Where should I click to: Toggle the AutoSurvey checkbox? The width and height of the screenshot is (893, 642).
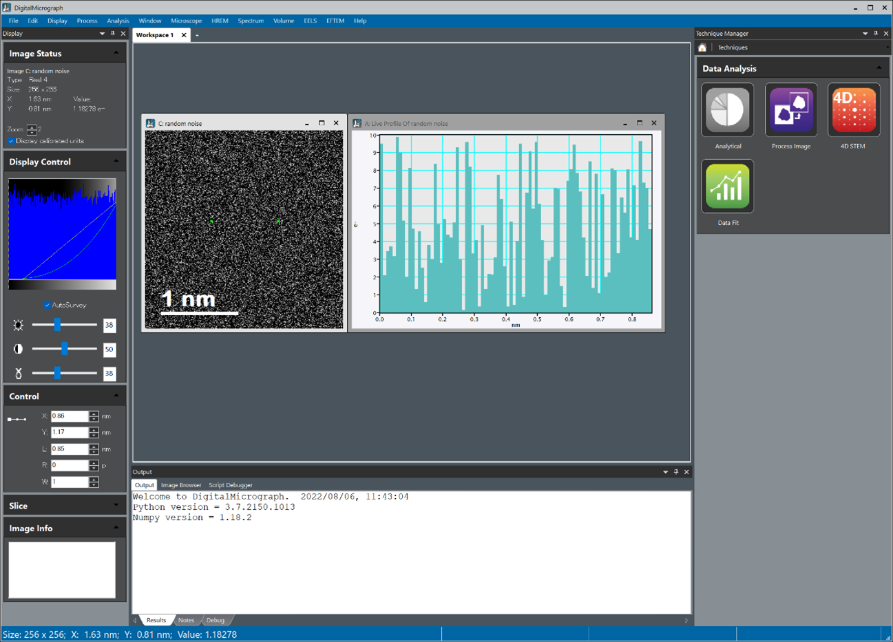click(x=47, y=305)
